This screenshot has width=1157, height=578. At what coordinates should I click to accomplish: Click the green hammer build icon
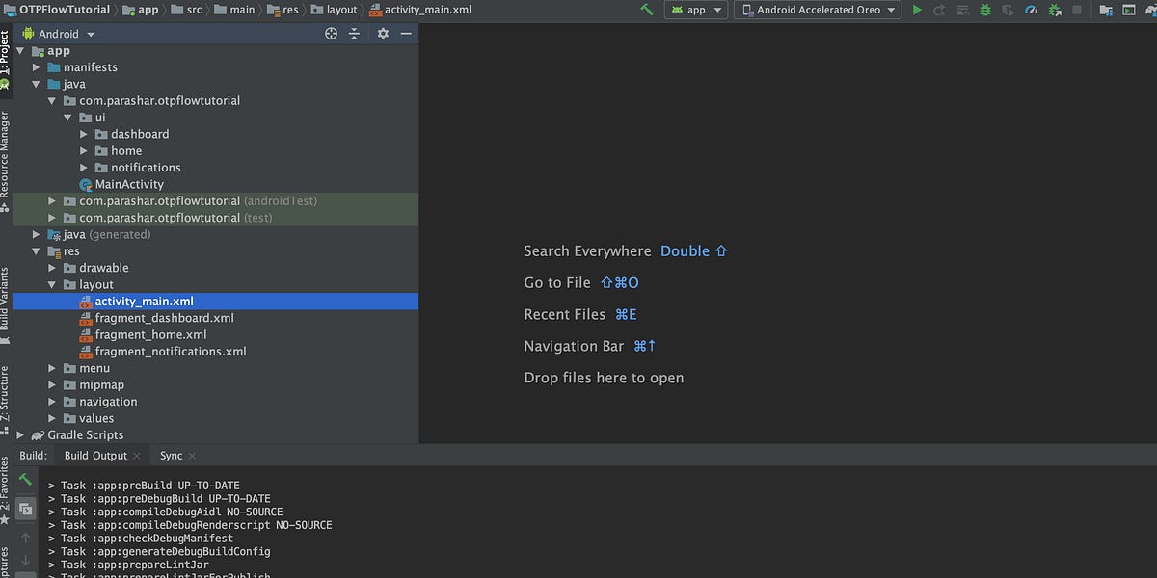646,10
